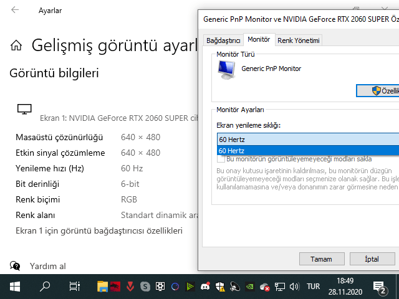Image resolution: width=399 pixels, height=299 pixels.
Task: Click the '60 Hz' refresh rate value
Action: pos(132,168)
